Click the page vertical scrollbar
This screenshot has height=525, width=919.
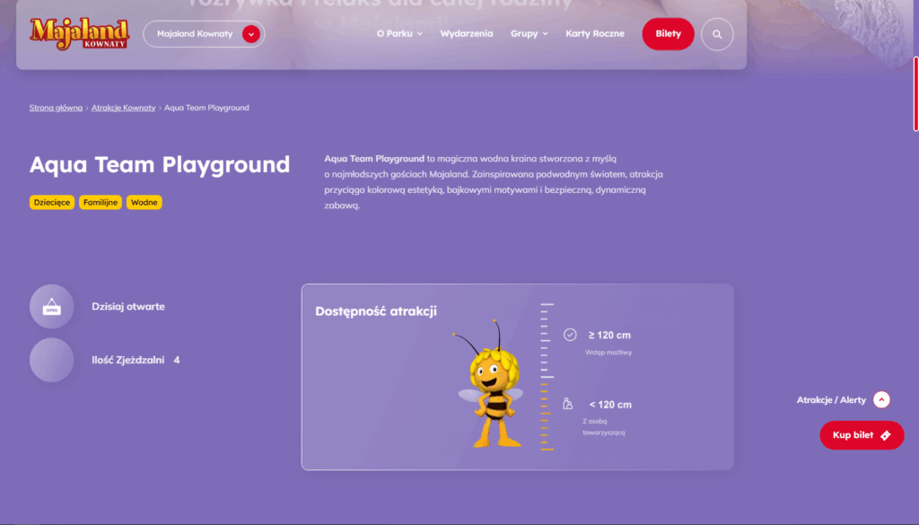pyautogui.click(x=915, y=94)
